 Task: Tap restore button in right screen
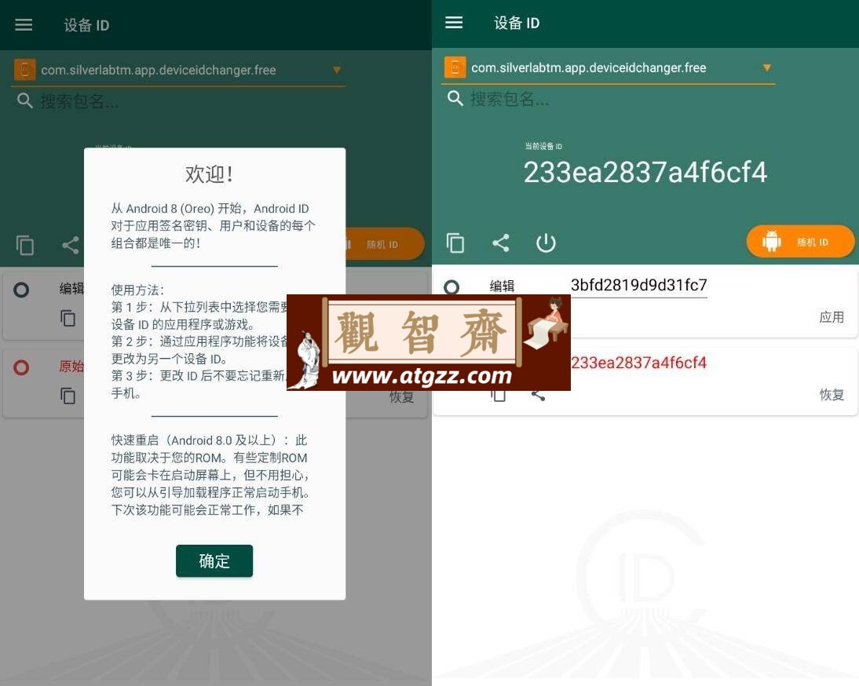click(831, 395)
